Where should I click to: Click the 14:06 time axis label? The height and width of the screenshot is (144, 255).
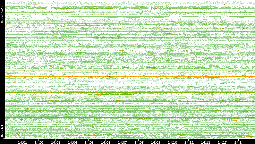click(x=105, y=142)
